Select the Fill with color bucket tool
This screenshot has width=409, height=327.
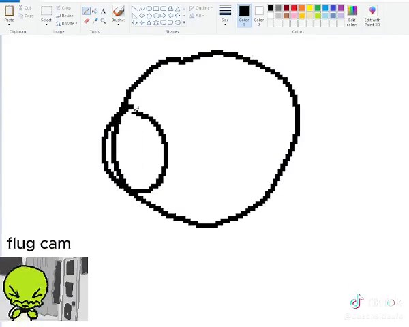[x=95, y=11]
